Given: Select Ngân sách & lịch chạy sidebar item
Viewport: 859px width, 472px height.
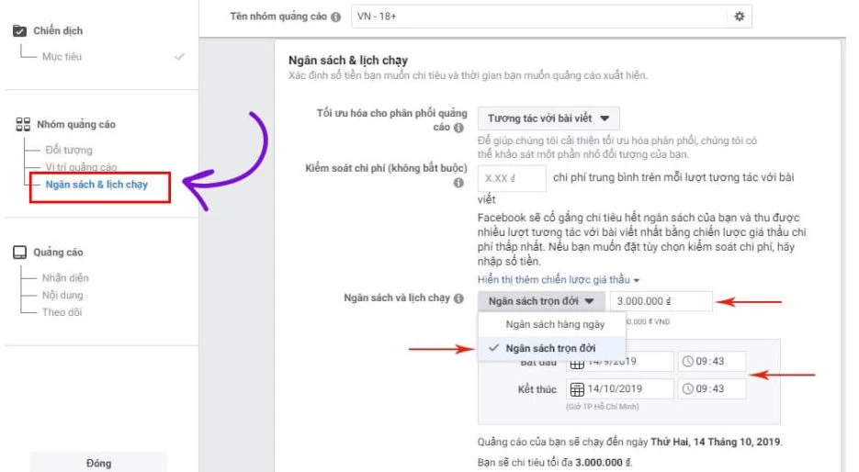Looking at the screenshot, I should [97, 185].
